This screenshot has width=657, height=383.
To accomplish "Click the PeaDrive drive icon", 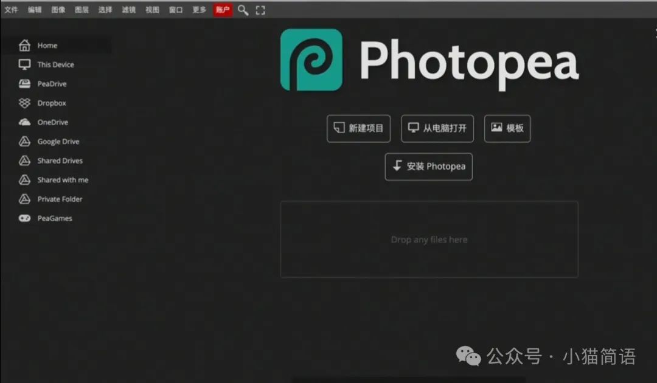I will point(25,84).
